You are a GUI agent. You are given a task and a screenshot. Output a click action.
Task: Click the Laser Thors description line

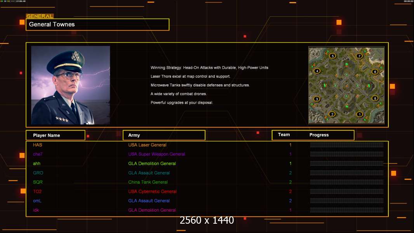click(x=190, y=76)
